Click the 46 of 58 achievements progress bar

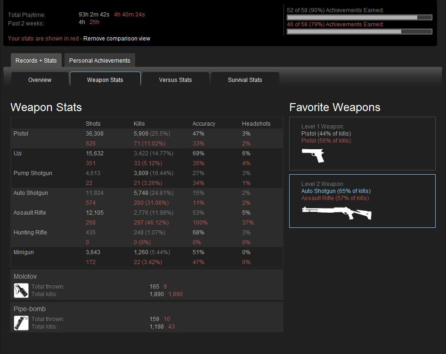359,31
